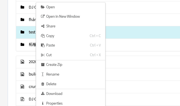
Task: Click the Copy icon in context menu
Action: [43, 36]
